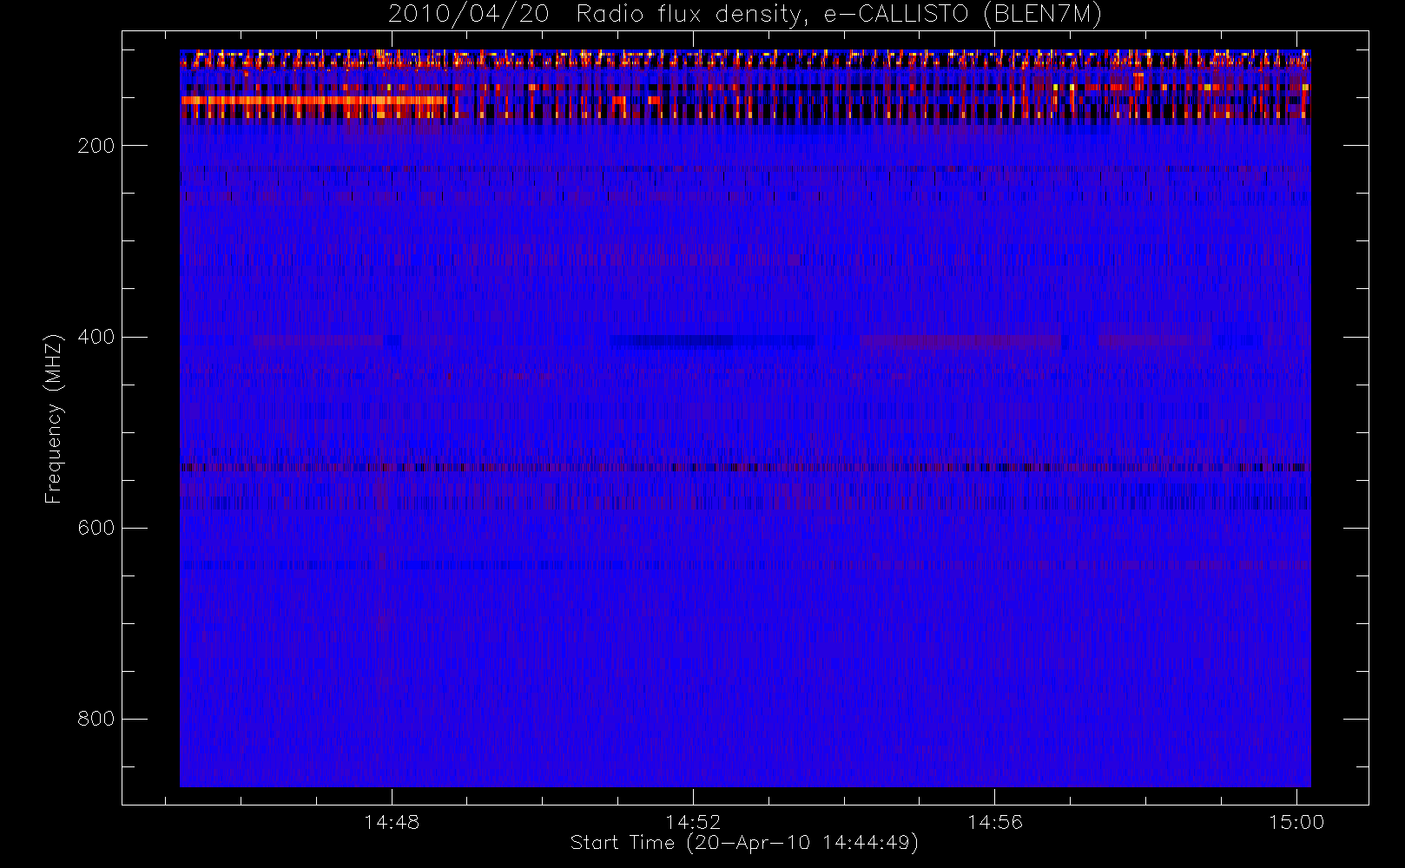The height and width of the screenshot is (868, 1405).
Task: Click the 600 frequency tick label
Action: [96, 528]
